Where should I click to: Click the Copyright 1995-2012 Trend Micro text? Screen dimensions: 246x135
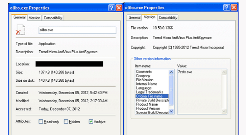coord(188,48)
